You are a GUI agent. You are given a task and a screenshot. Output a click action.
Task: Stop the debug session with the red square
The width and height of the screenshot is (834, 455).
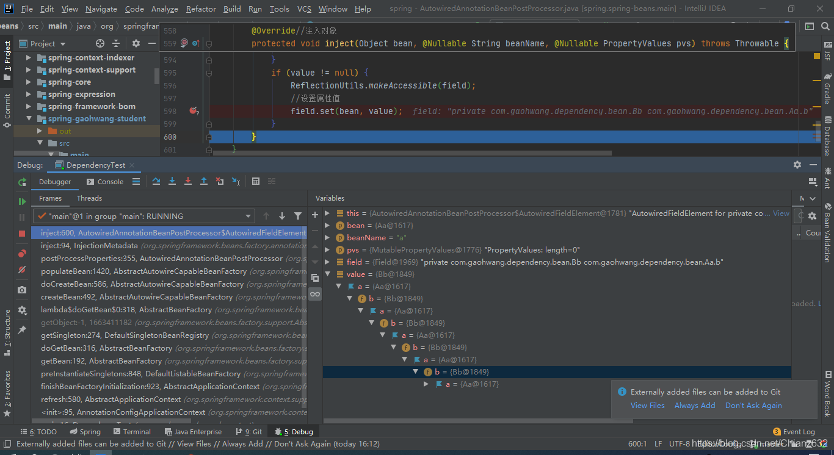point(22,233)
